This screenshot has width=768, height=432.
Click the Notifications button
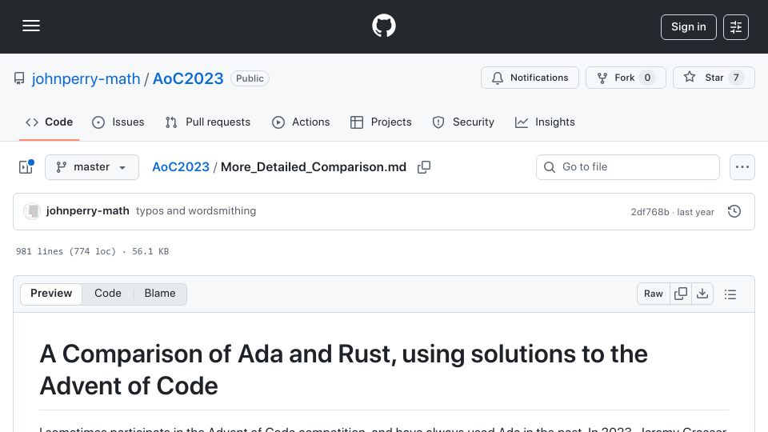click(530, 78)
